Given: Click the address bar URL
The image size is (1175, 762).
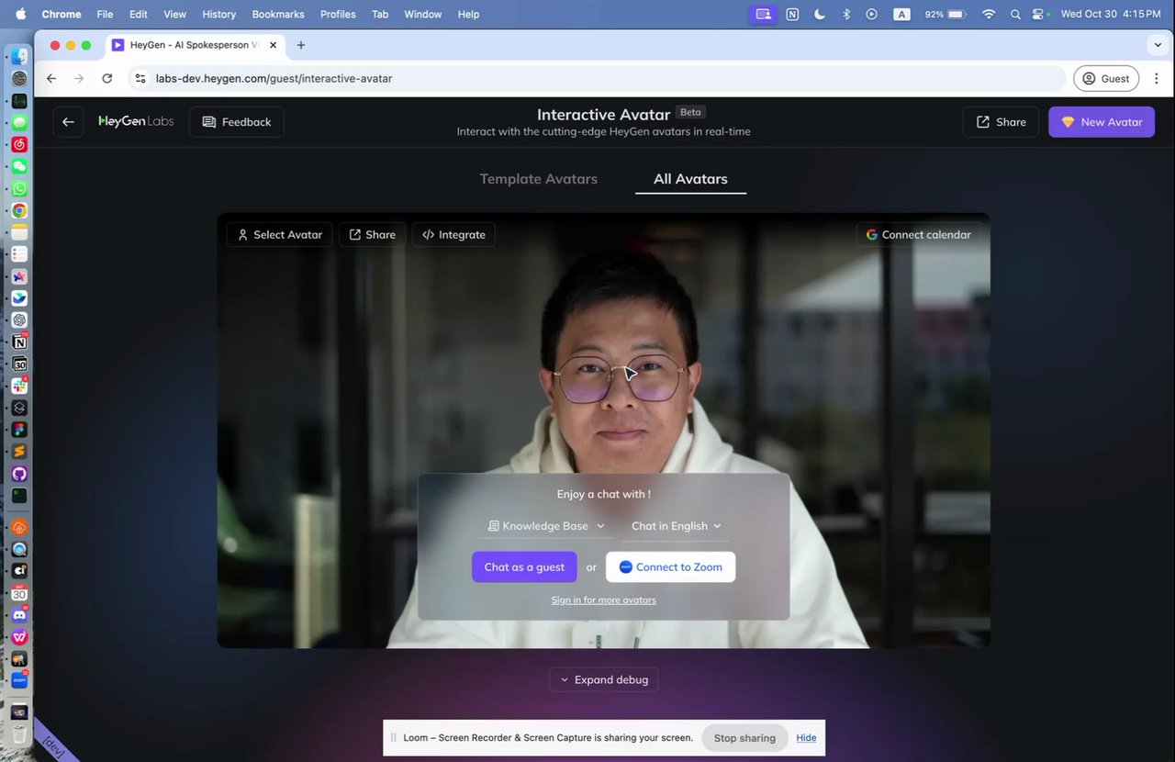Looking at the screenshot, I should (x=274, y=79).
